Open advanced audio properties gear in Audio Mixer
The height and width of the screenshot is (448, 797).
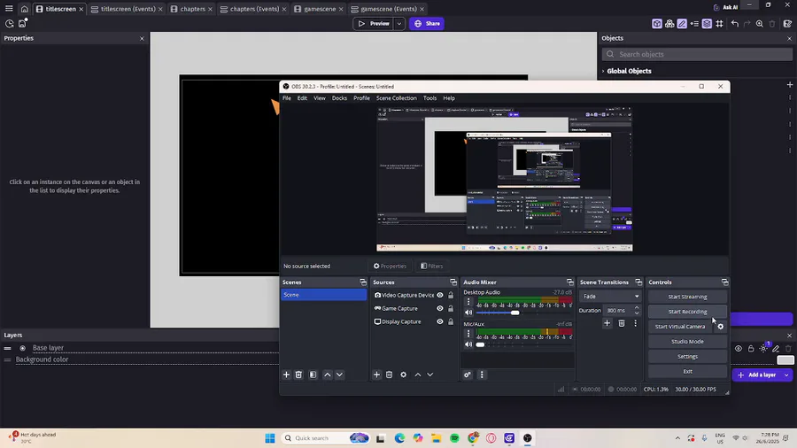pos(467,375)
